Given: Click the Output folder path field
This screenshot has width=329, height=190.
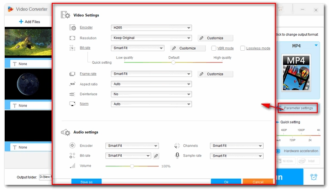Looking at the screenshot, I should coord(46,177).
